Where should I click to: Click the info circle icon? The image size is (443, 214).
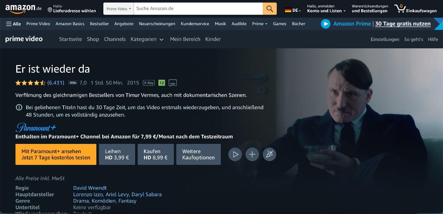point(19,108)
